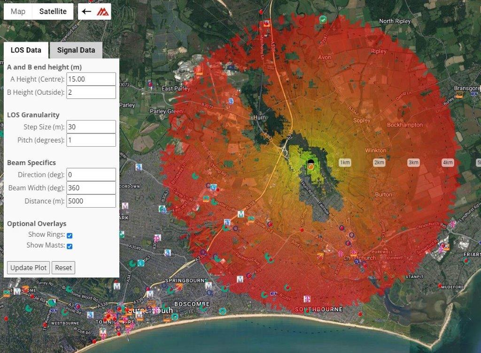
Task: Click the Reset button
Action: [63, 268]
